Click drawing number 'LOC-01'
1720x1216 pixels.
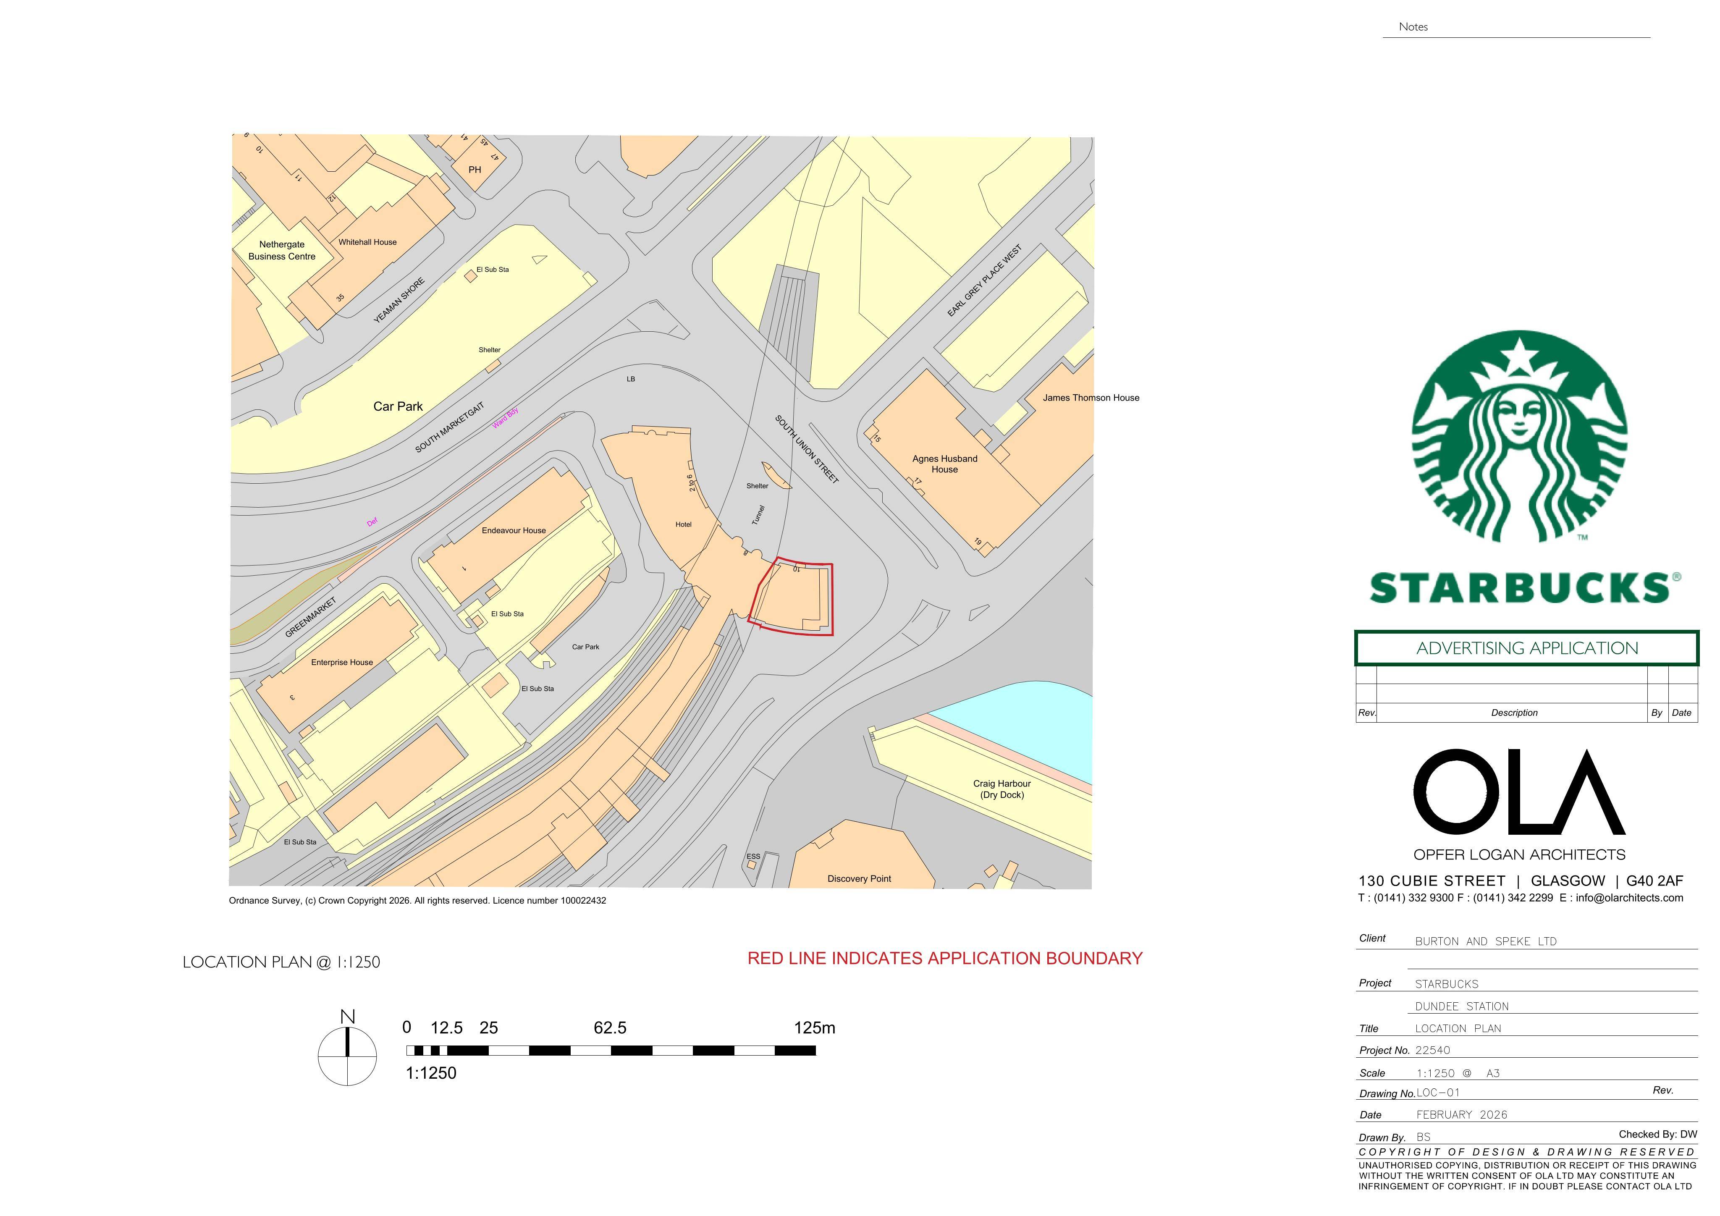coord(1438,1093)
